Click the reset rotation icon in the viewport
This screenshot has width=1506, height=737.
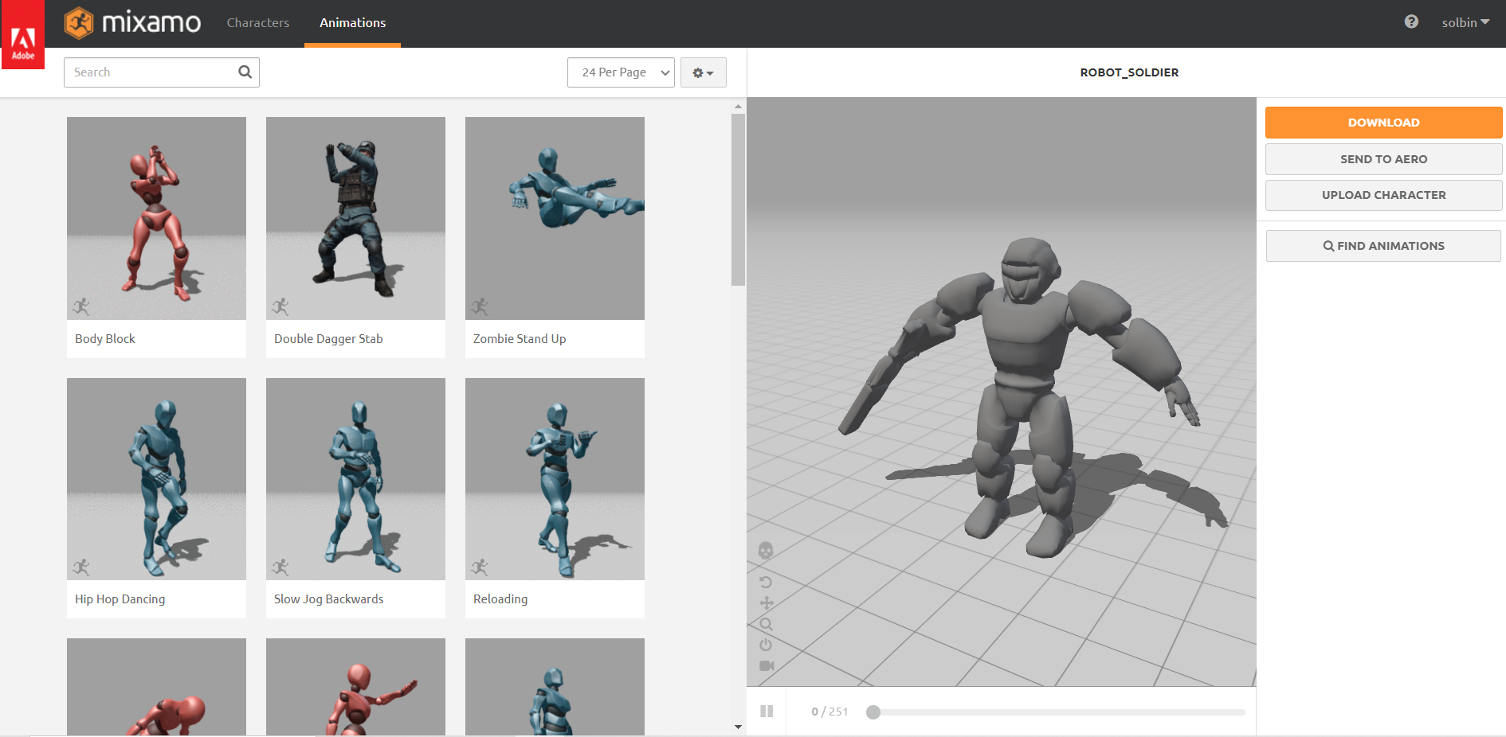(766, 582)
